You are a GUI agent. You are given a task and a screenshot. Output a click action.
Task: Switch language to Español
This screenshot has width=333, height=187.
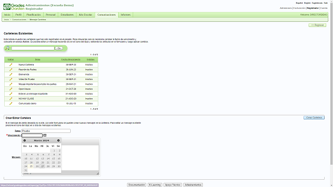pyautogui.click(x=299, y=3)
